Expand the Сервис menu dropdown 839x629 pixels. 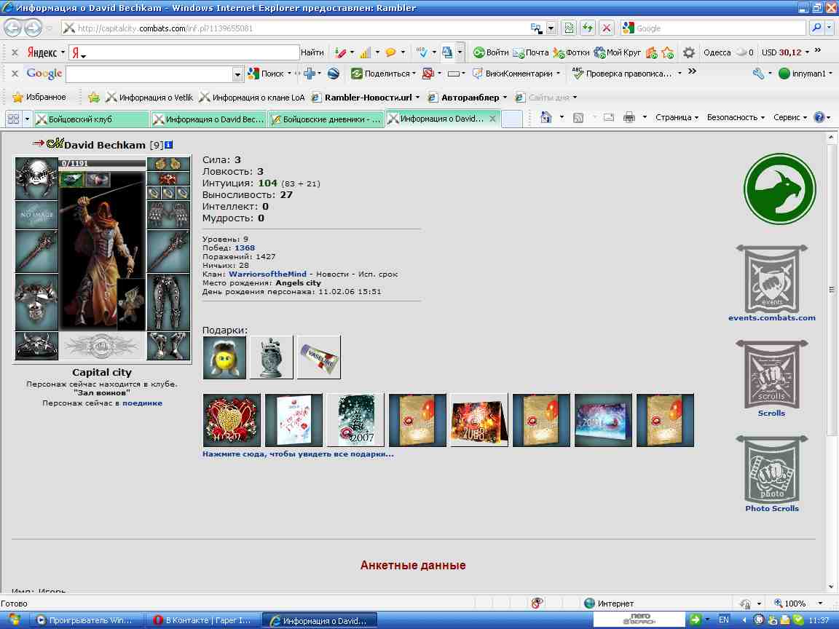coord(790,117)
